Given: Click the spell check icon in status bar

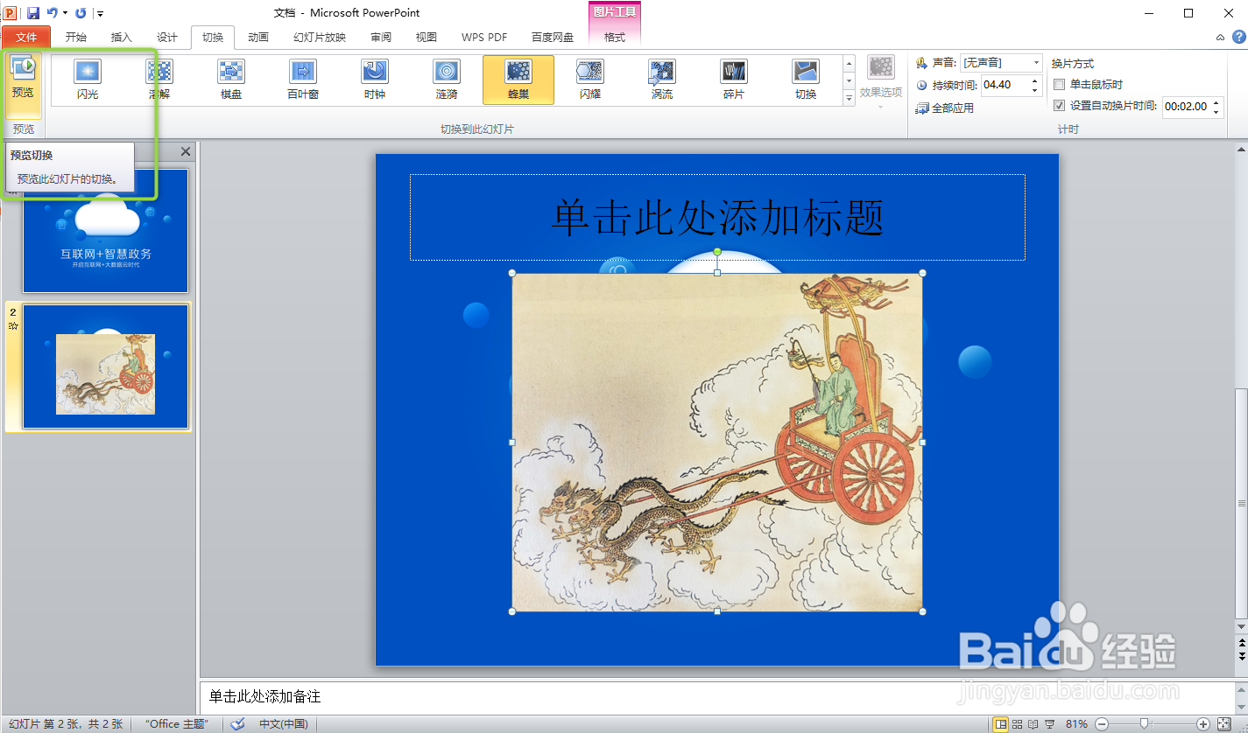Looking at the screenshot, I should click(237, 724).
